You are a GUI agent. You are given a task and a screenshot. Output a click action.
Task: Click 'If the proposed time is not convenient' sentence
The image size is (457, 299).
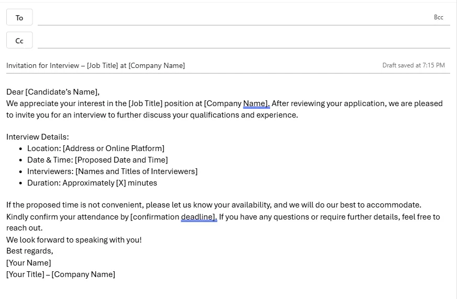214,205
